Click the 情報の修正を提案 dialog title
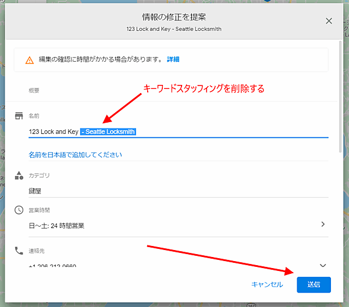Viewport: 349px width, 307px height. pyautogui.click(x=174, y=17)
